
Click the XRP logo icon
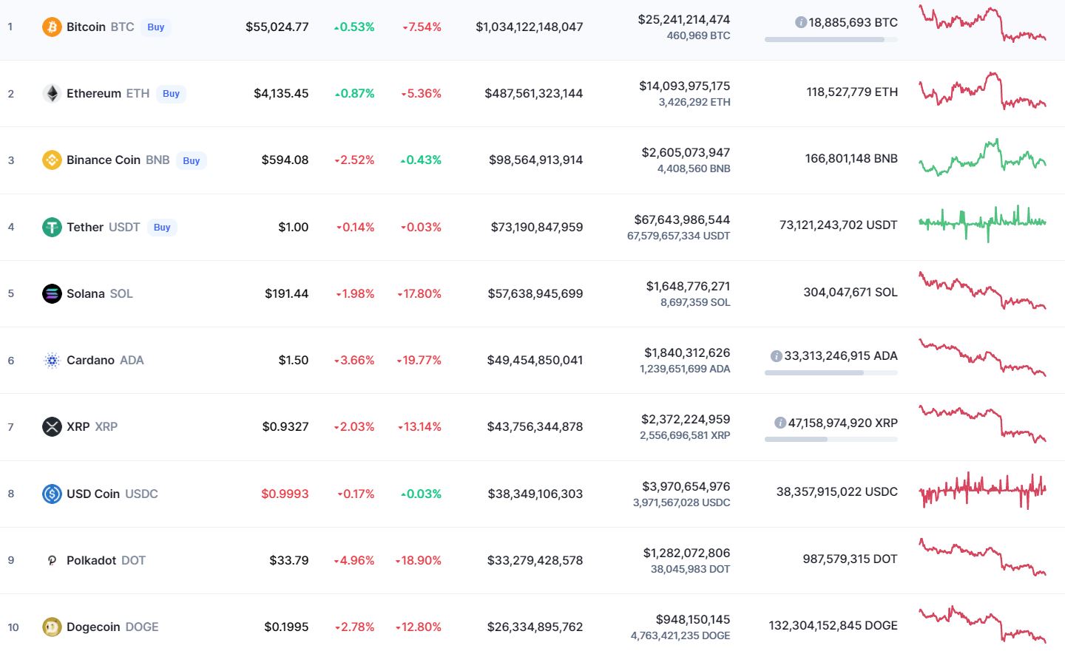tap(52, 427)
